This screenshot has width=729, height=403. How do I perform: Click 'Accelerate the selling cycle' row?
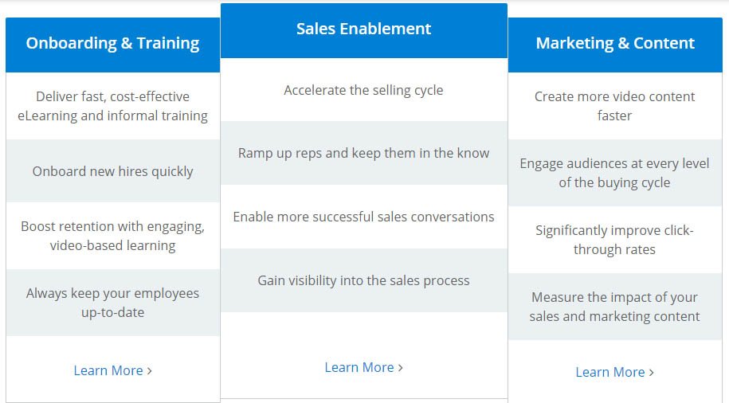tap(363, 90)
